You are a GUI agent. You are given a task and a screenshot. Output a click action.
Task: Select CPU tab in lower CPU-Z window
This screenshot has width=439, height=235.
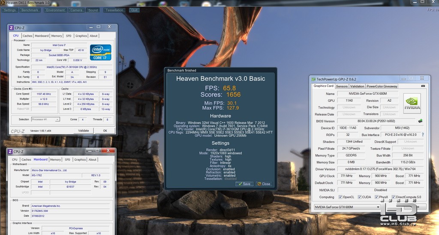point(15,160)
